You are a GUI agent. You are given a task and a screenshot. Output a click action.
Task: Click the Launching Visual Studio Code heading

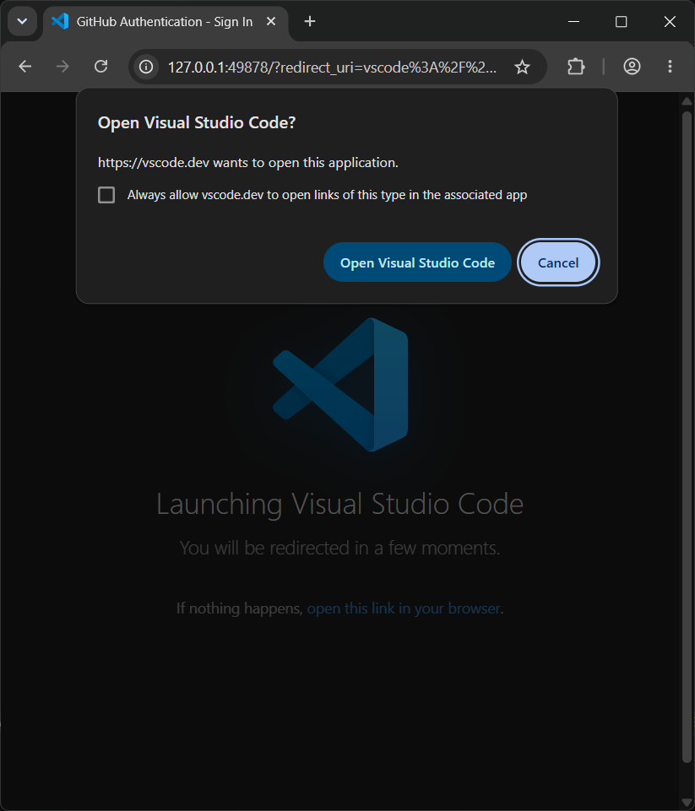click(x=340, y=504)
